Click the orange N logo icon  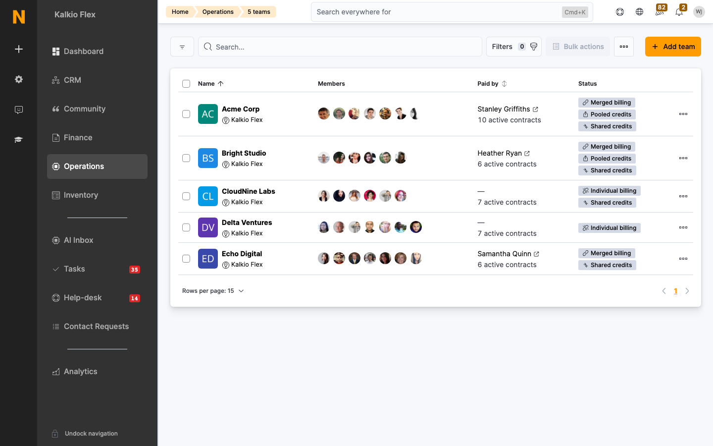coord(19,17)
